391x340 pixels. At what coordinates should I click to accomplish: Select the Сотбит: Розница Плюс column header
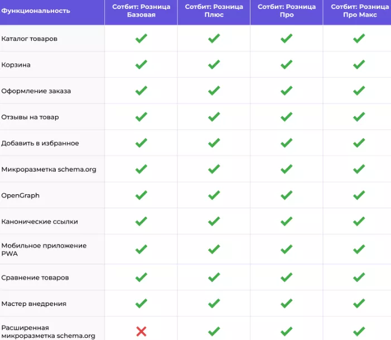(214, 11)
